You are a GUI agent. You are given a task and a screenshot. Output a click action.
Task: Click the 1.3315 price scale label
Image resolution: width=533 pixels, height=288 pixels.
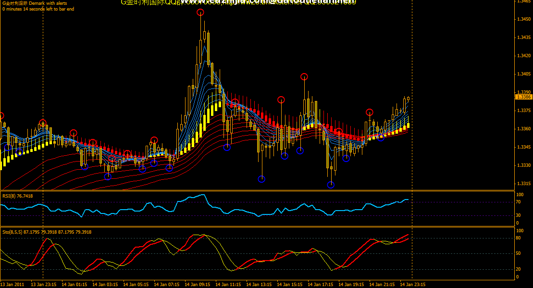[x=523, y=183]
